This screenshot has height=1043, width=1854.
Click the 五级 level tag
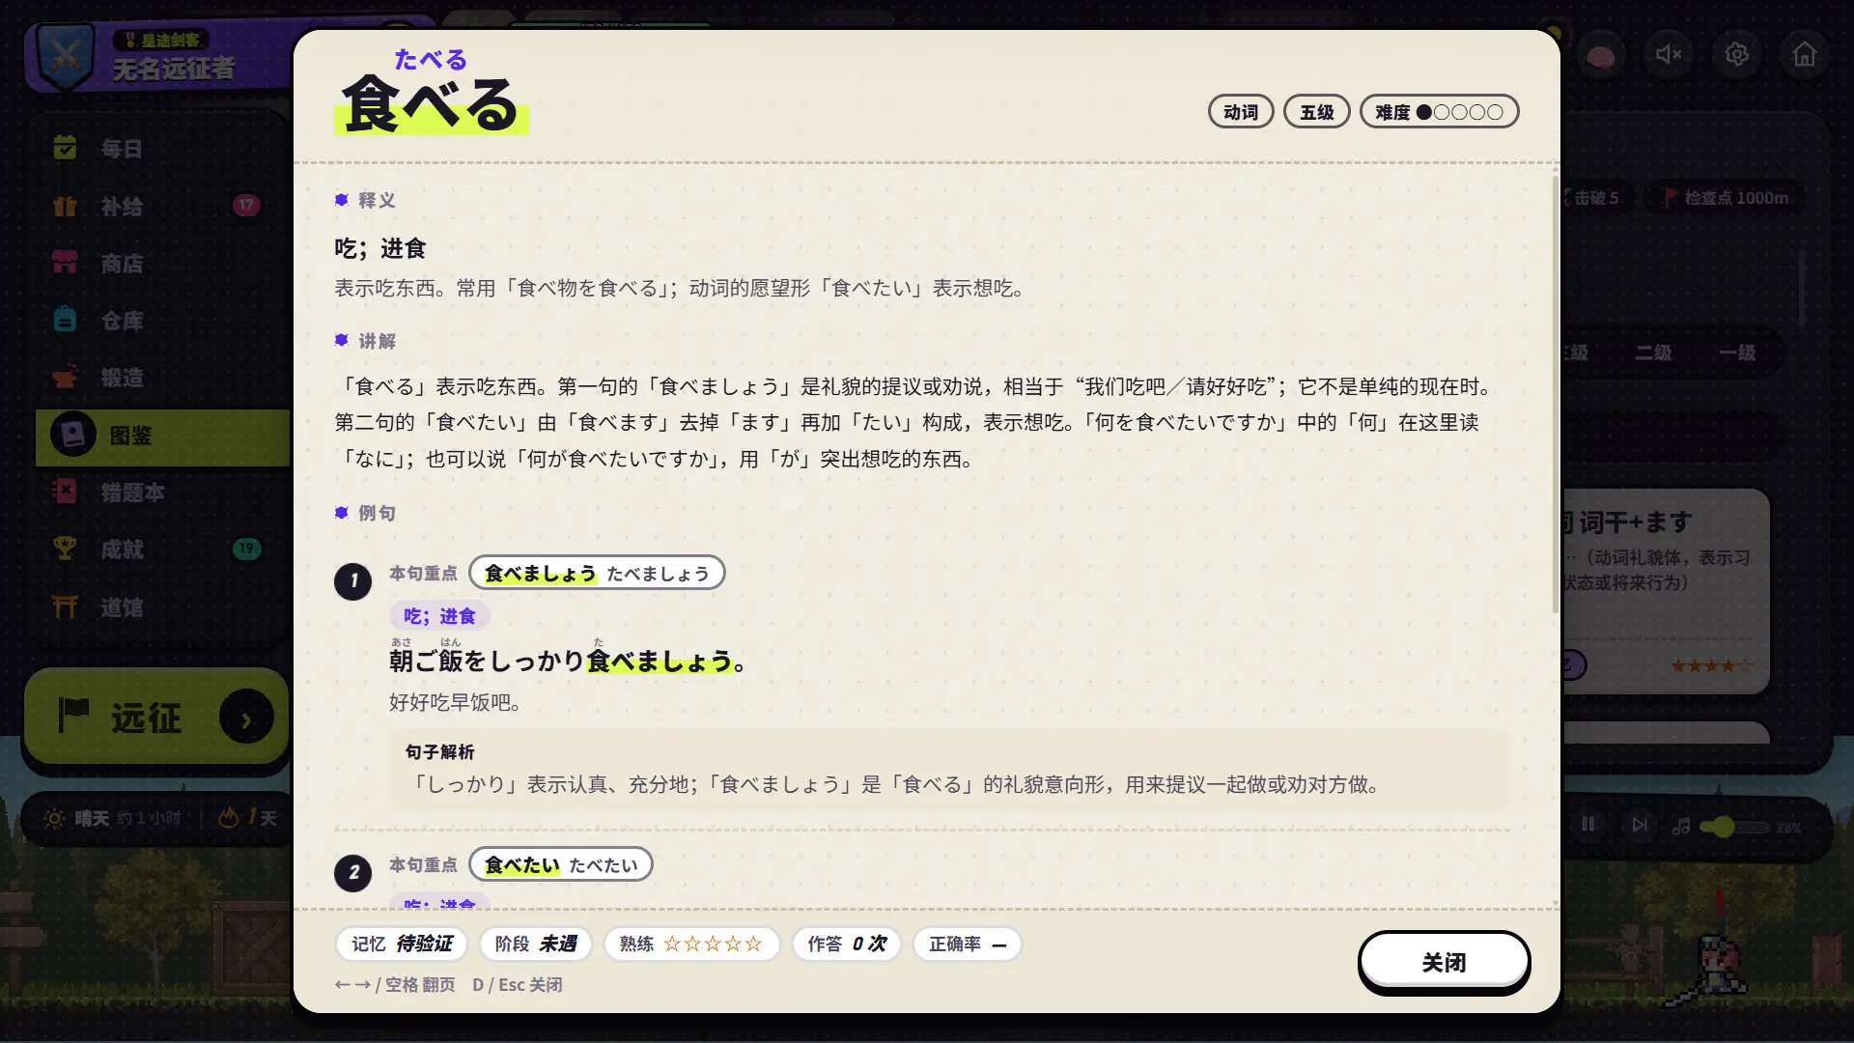(1316, 112)
